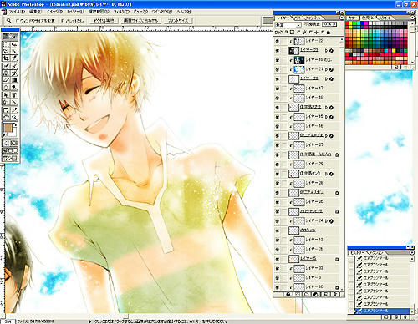Click the Print Size button
The height and width of the screenshot is (324, 418).
178,21
